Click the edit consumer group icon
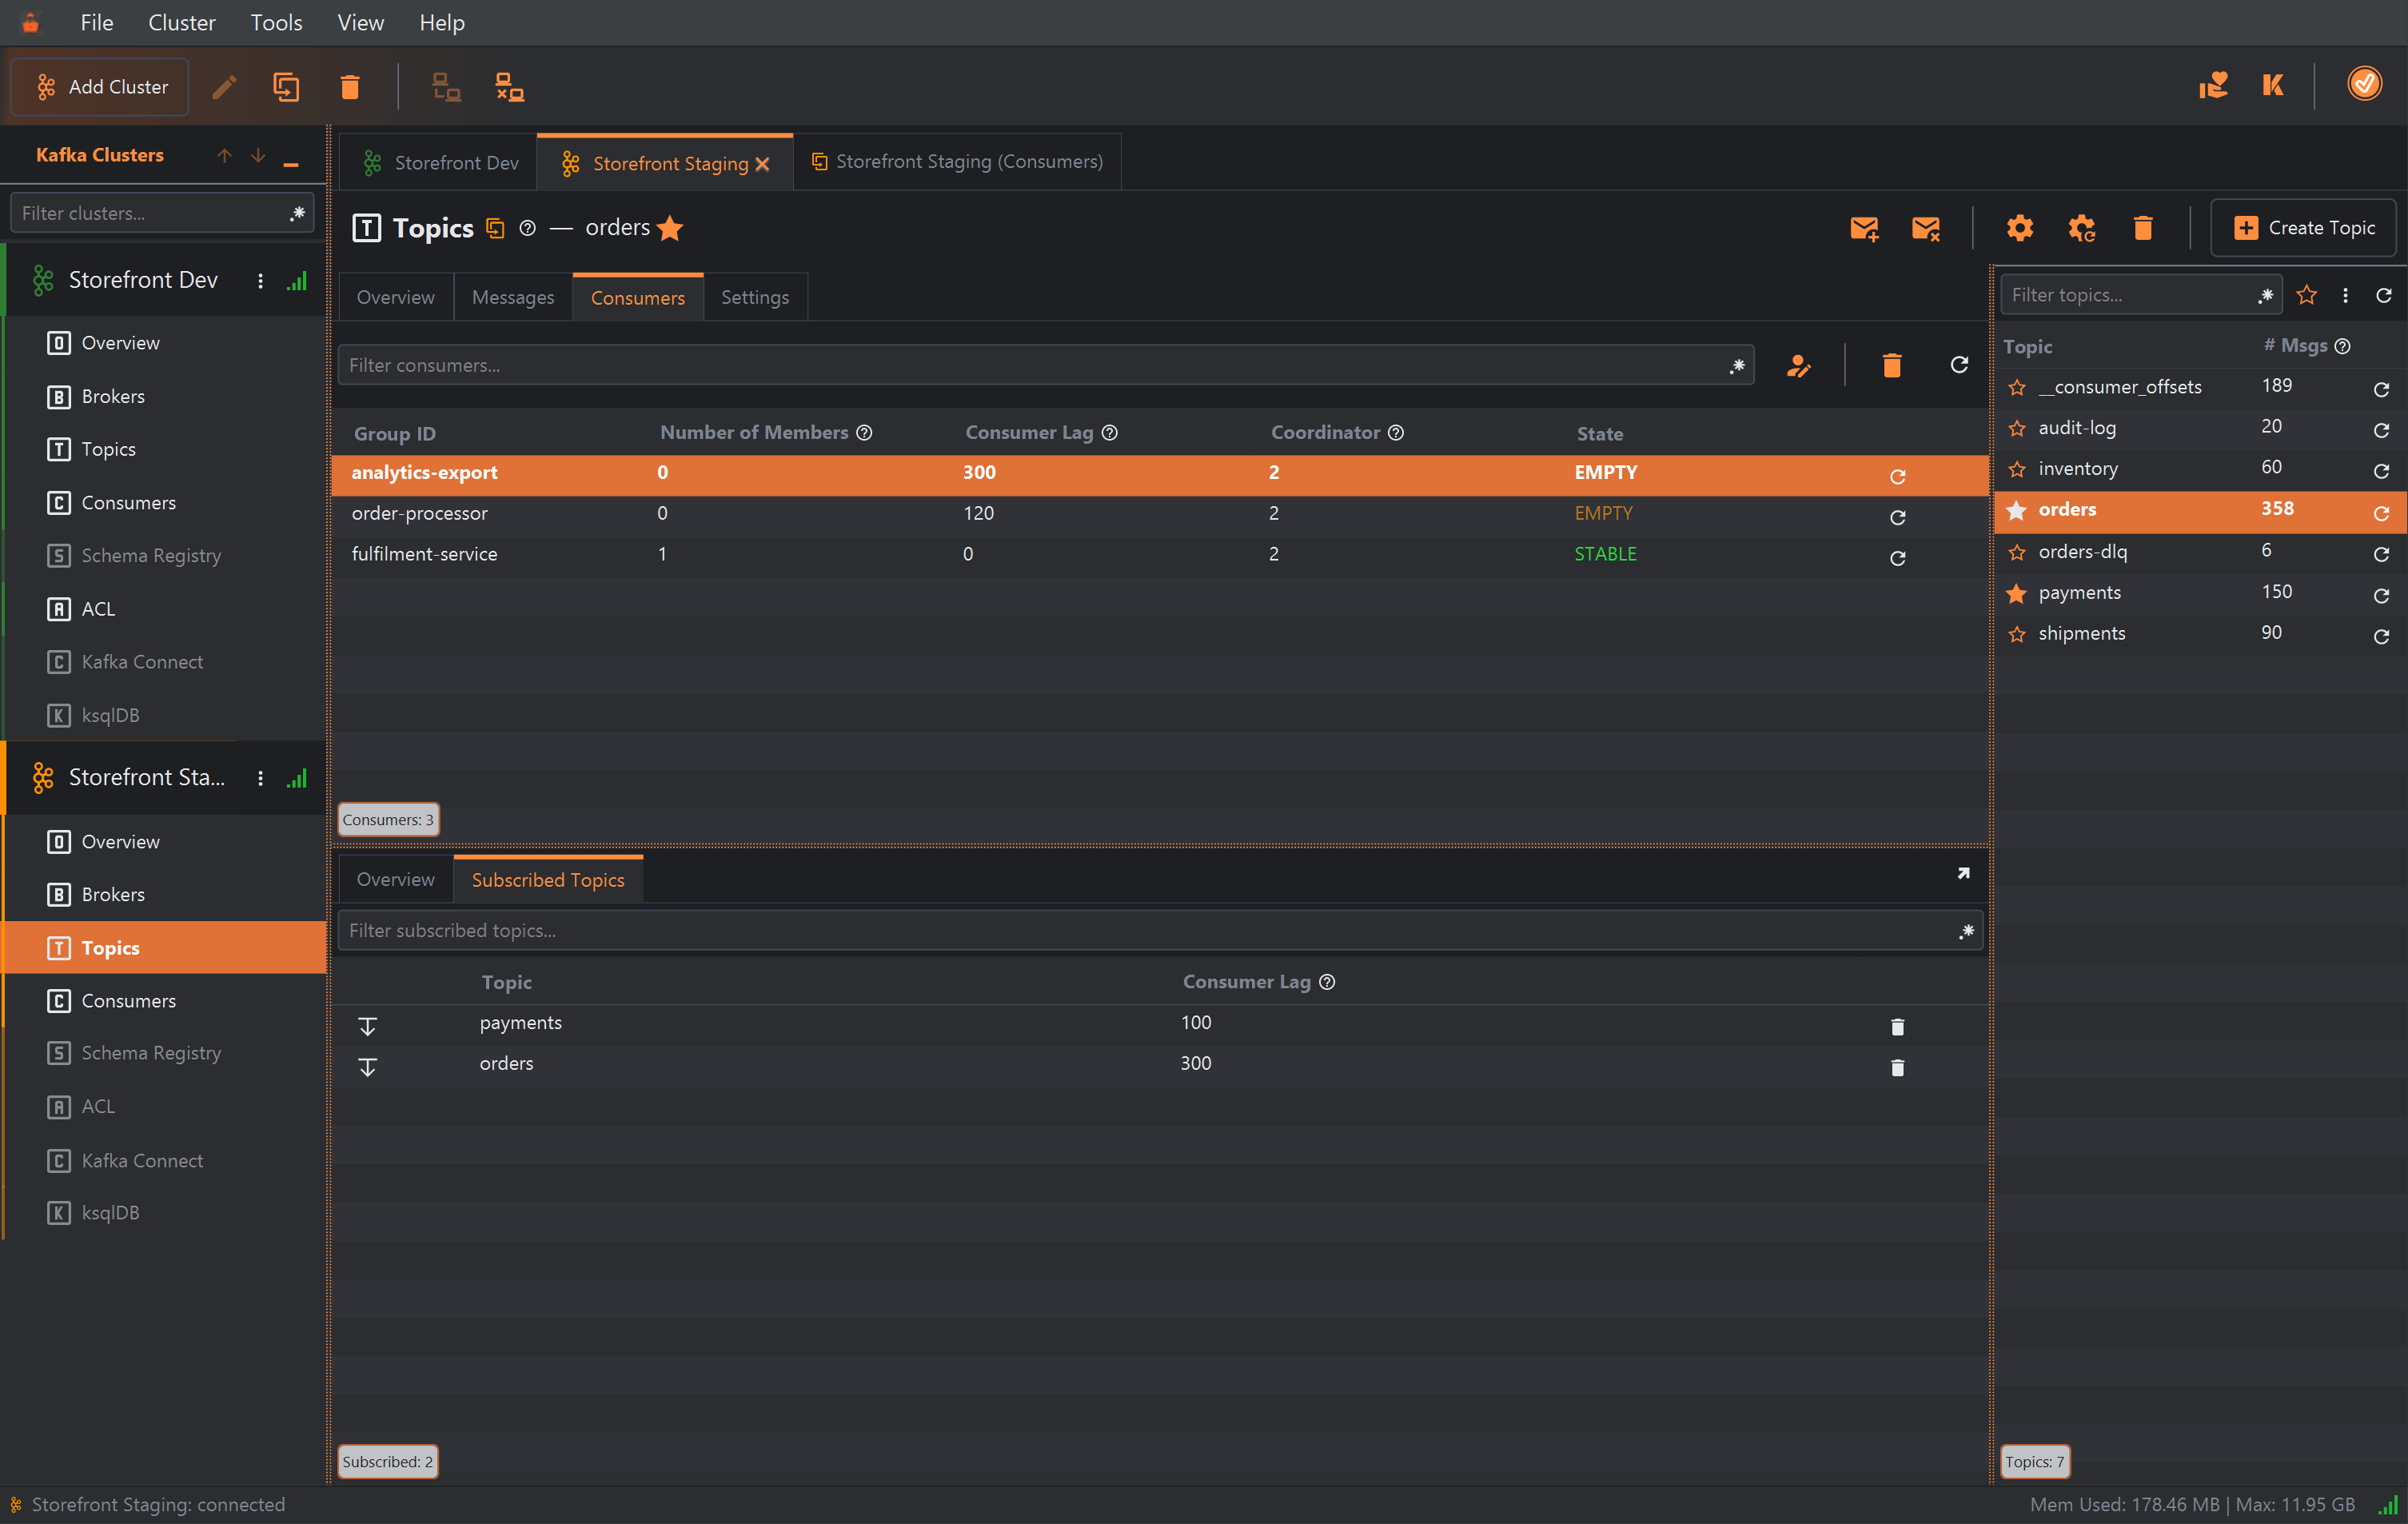Screen dimensions: 2408x1524 click(x=1798, y=366)
